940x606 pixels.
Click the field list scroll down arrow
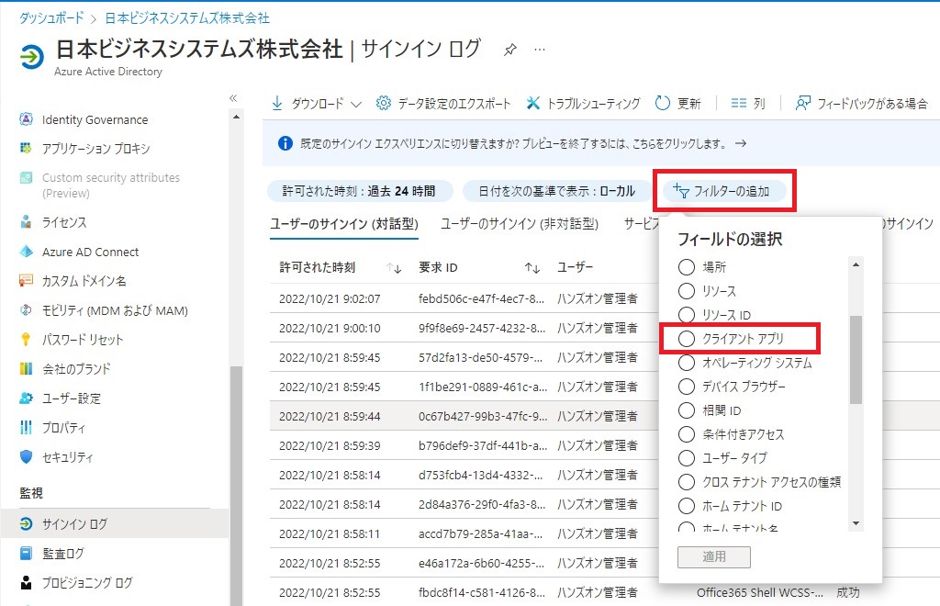(856, 523)
